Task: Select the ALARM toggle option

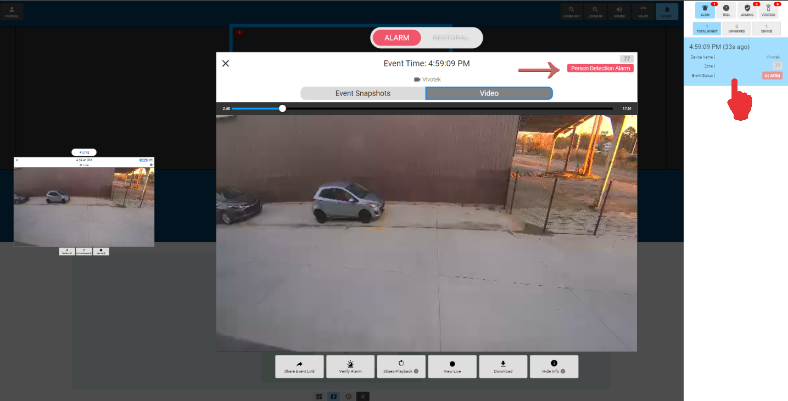Action: (x=396, y=38)
